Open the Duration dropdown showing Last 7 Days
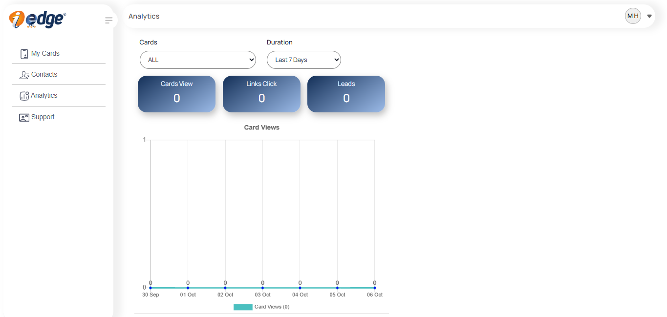This screenshot has width=667, height=317. (303, 60)
